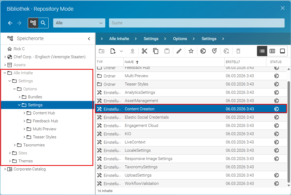Screen dimensions: 291x195
Task: Sort by the ERSTELLT column header
Action: (x=233, y=62)
